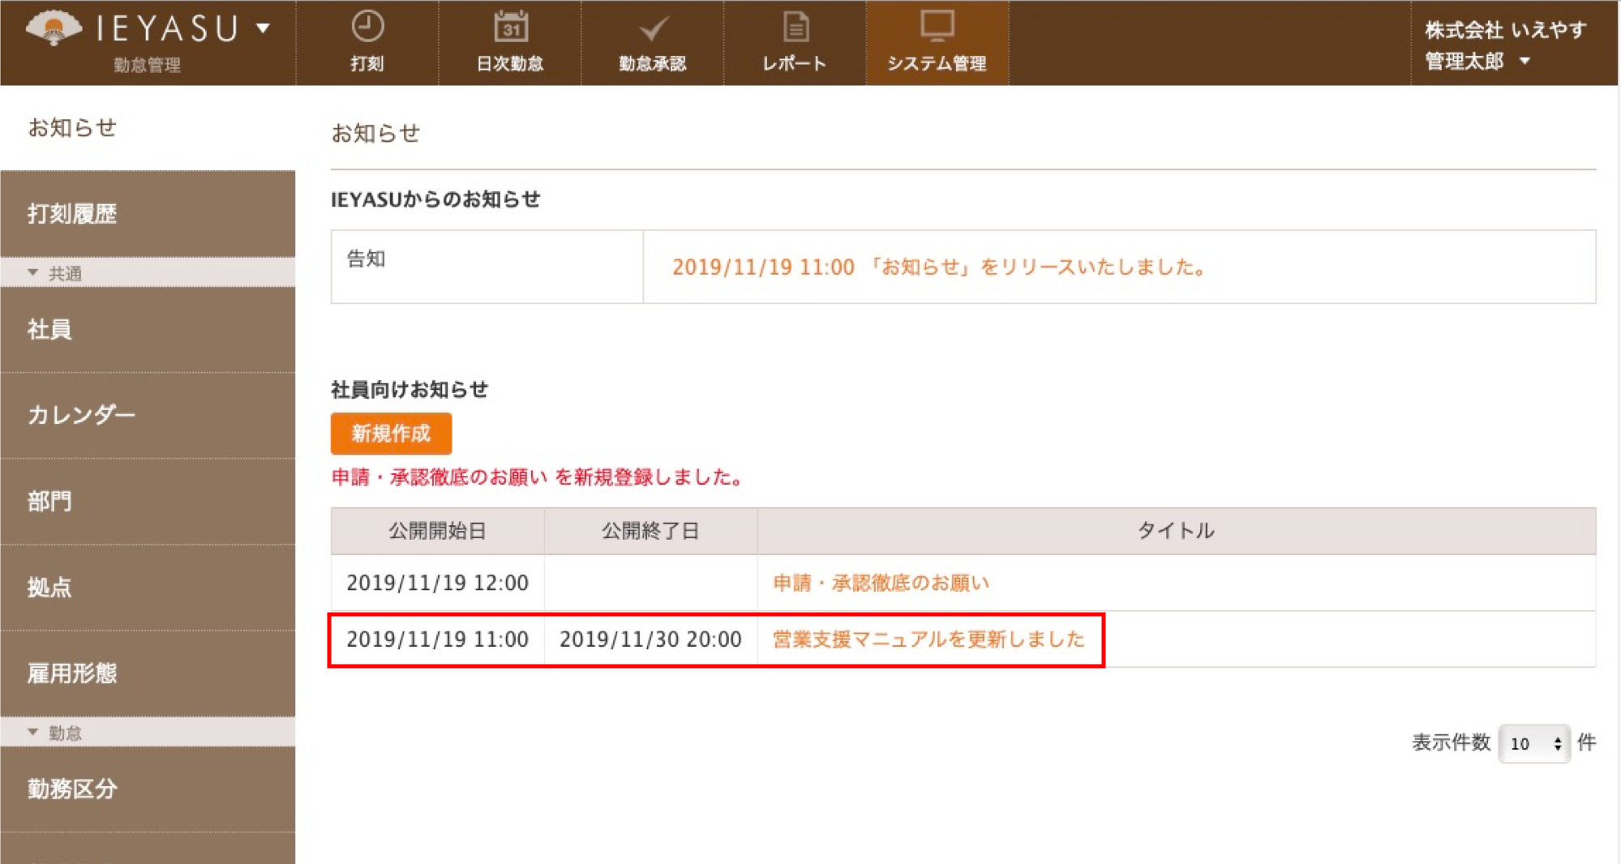Open 打刻履歴 in the sidebar
This screenshot has width=1621, height=864.
coord(148,214)
